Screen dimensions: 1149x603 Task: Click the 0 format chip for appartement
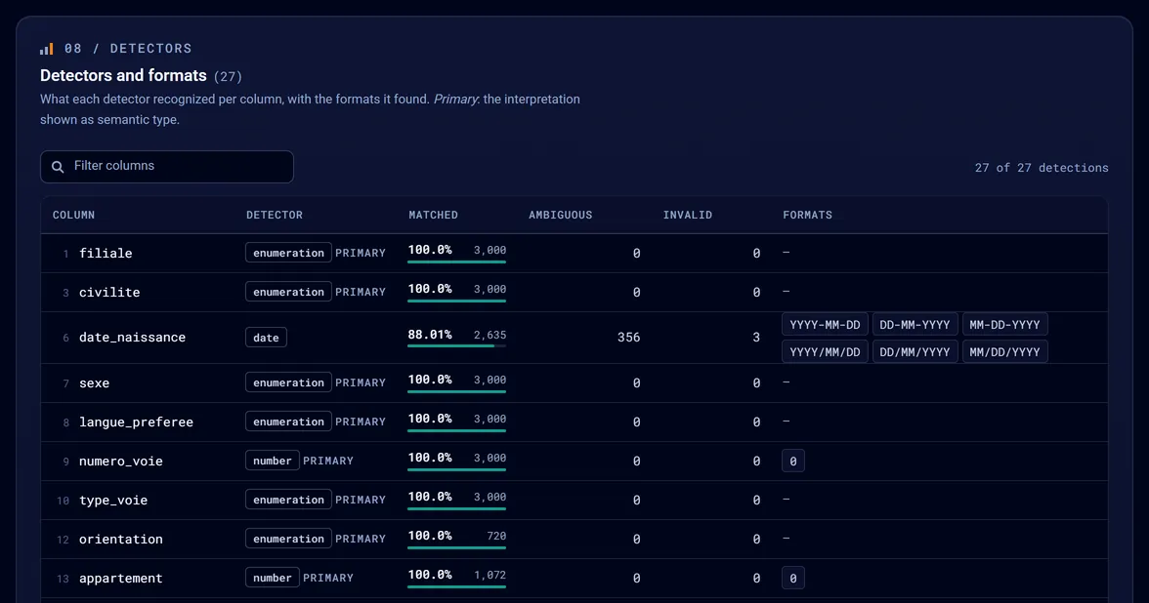click(x=793, y=578)
